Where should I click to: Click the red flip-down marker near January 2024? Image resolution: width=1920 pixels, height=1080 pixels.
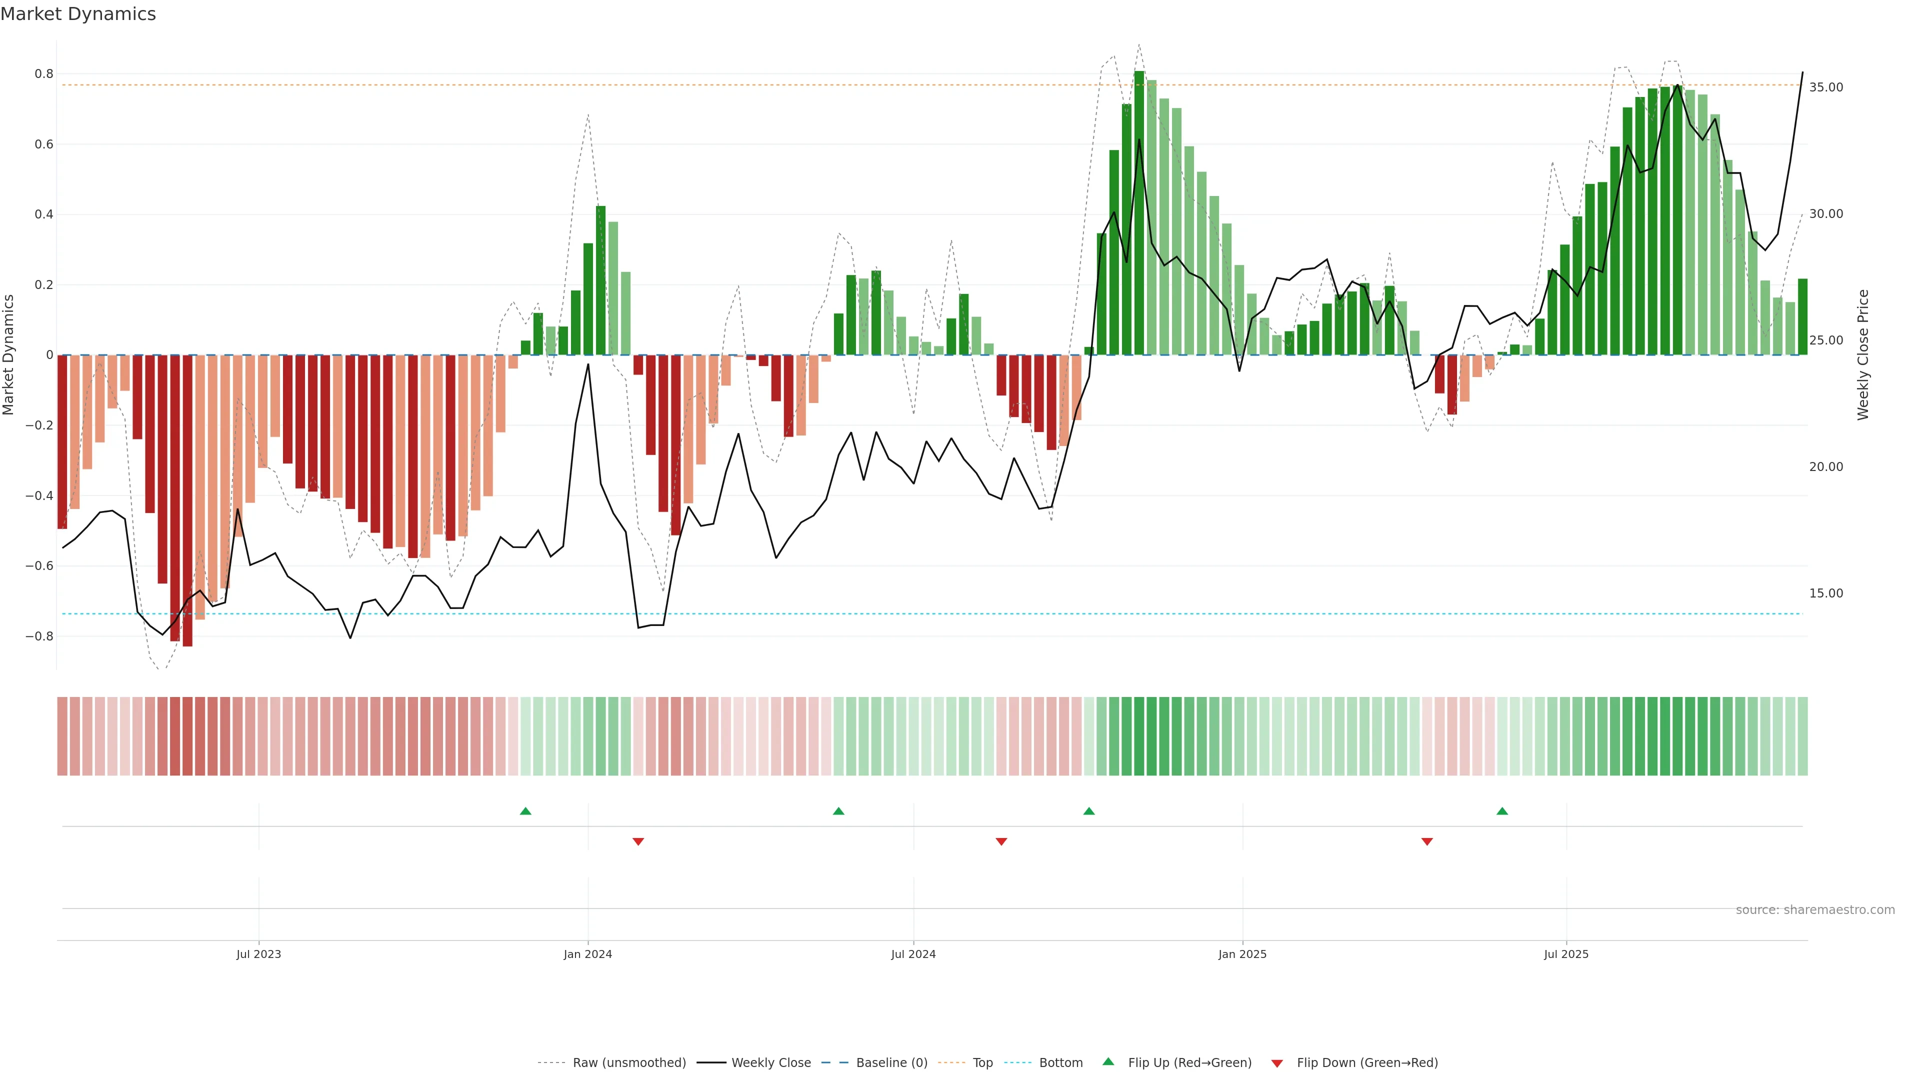click(x=638, y=841)
